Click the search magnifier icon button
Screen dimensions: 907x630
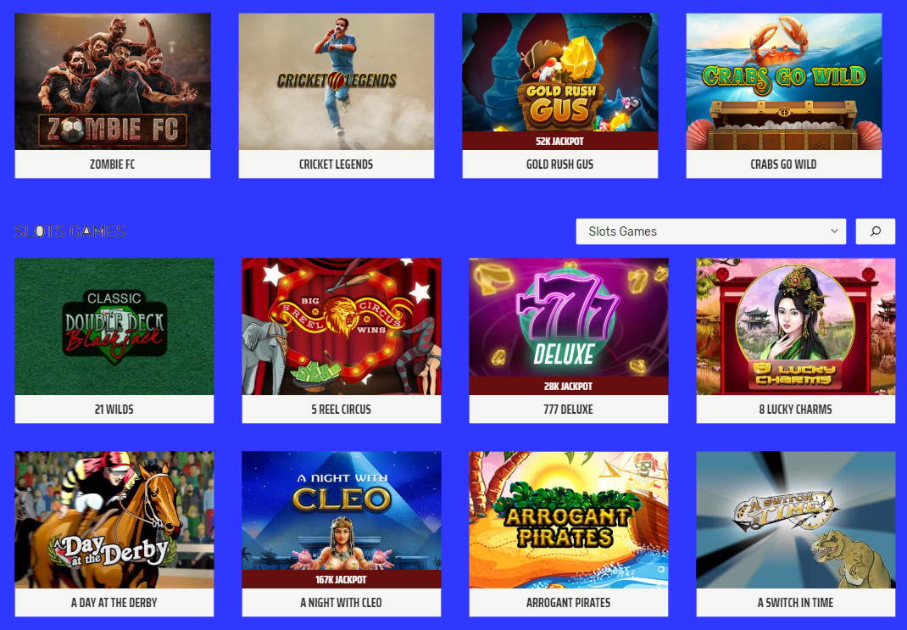click(875, 231)
